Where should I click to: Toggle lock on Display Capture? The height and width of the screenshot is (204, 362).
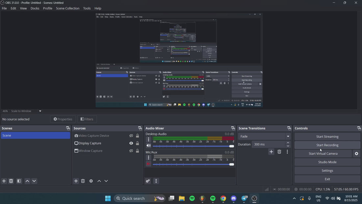click(137, 143)
